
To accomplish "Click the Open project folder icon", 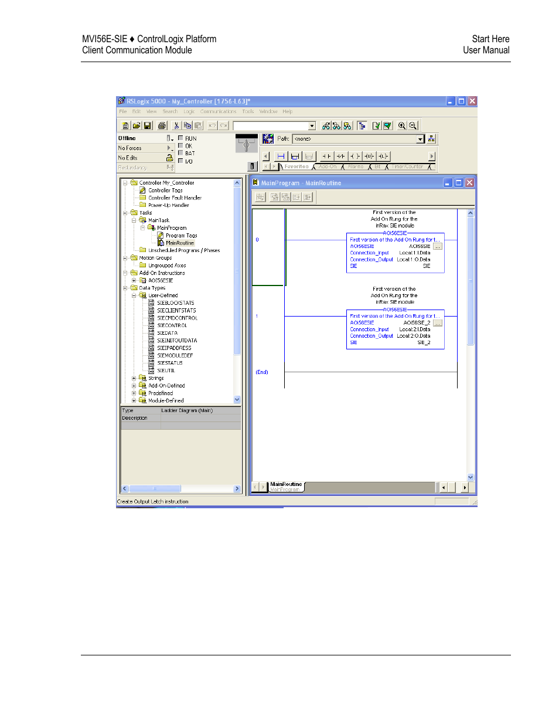I will [136, 125].
